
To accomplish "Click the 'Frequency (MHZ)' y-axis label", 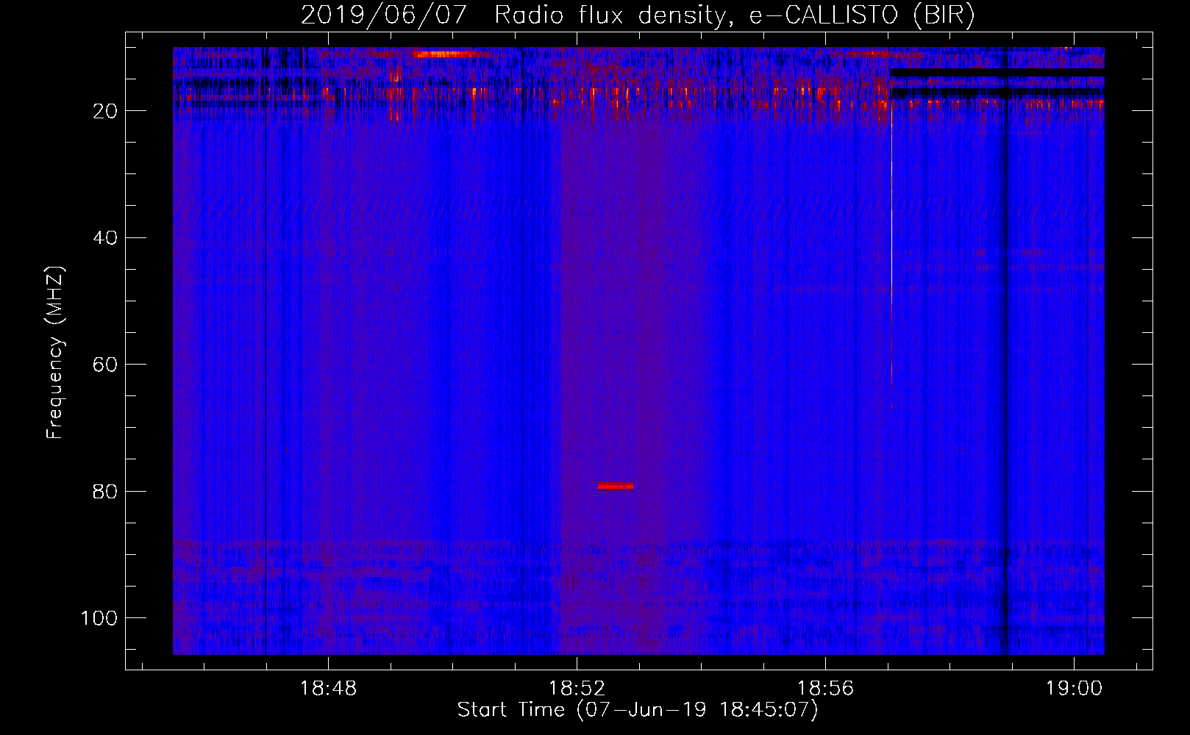I will tap(55, 353).
